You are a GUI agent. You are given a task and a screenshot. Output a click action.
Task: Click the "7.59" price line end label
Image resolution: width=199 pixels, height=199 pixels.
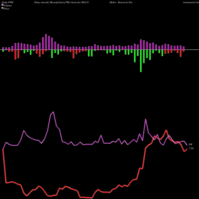click(x=191, y=148)
